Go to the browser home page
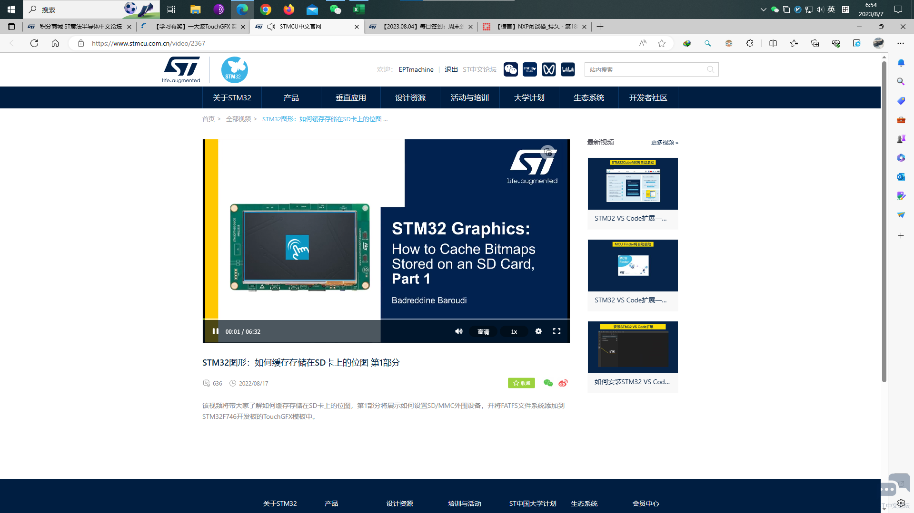The height and width of the screenshot is (513, 914). pos(55,43)
